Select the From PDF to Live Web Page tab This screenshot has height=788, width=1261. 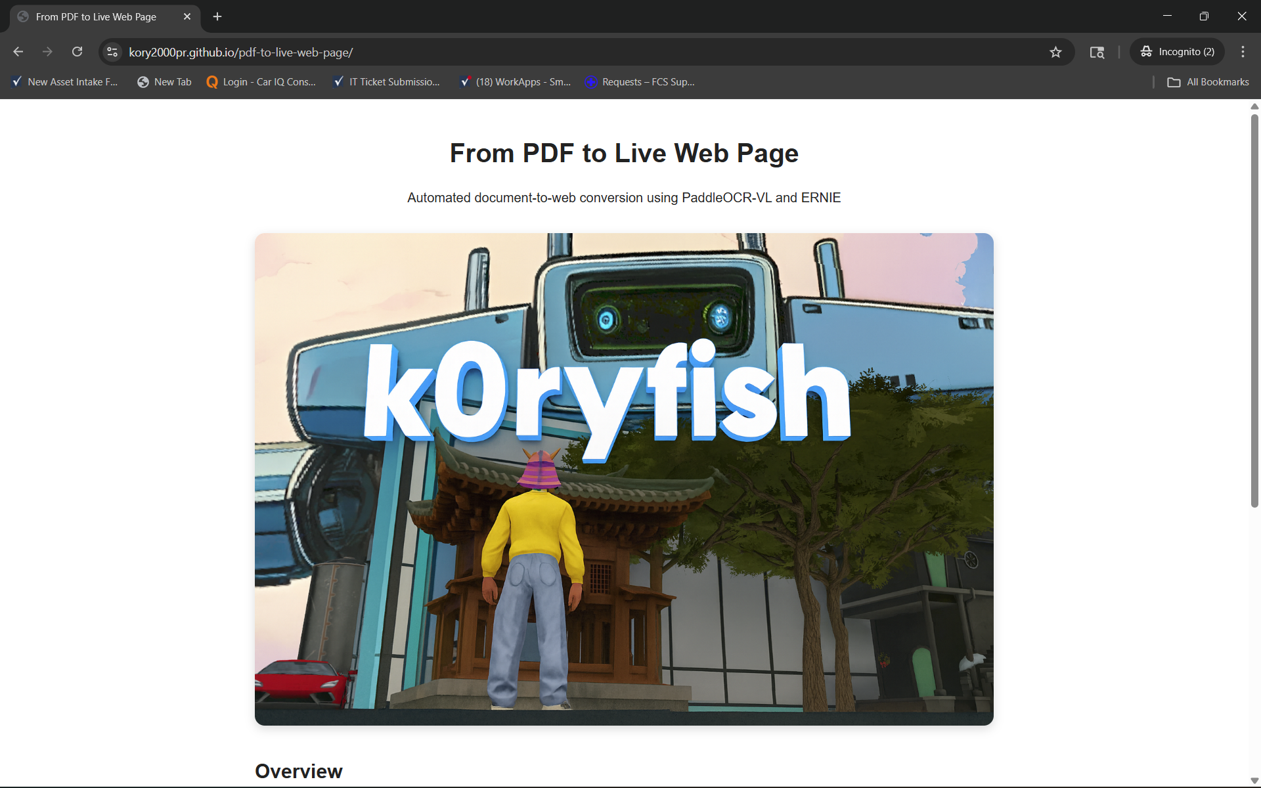tap(96, 16)
